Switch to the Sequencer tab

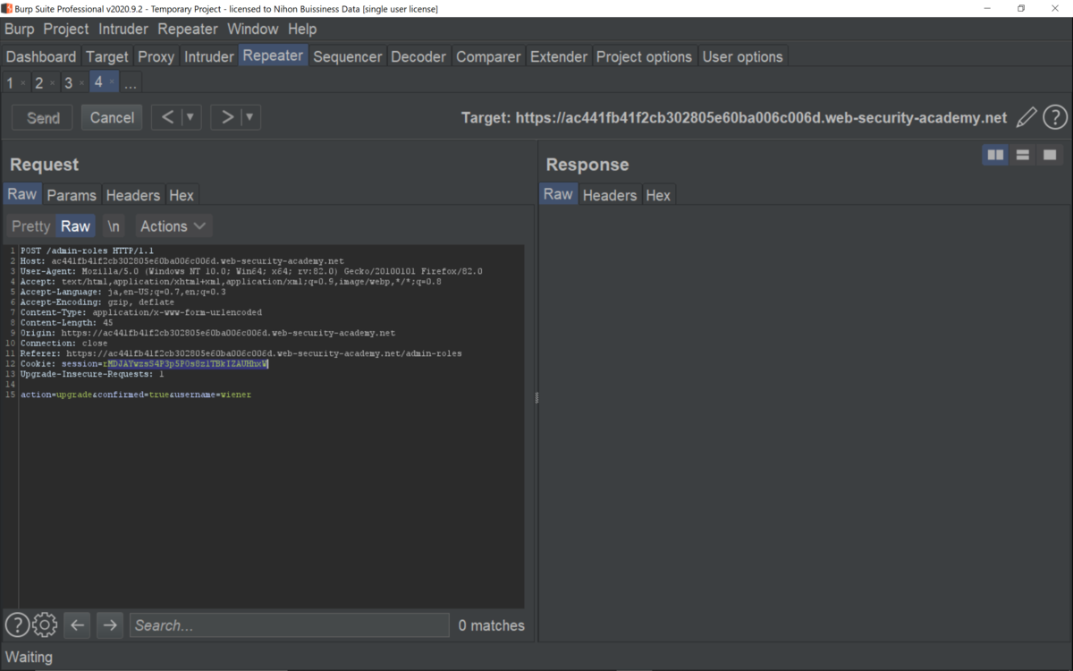(x=348, y=56)
